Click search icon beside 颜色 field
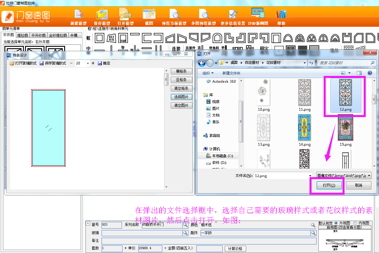Image resolution: width=379 pixels, height=253 pixels. 313,225
